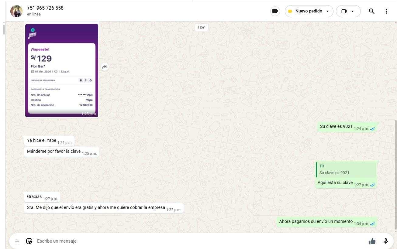This screenshot has height=249, width=397.
Task: Jump to the quoted Su clave es 9021 message
Action: pyautogui.click(x=346, y=169)
